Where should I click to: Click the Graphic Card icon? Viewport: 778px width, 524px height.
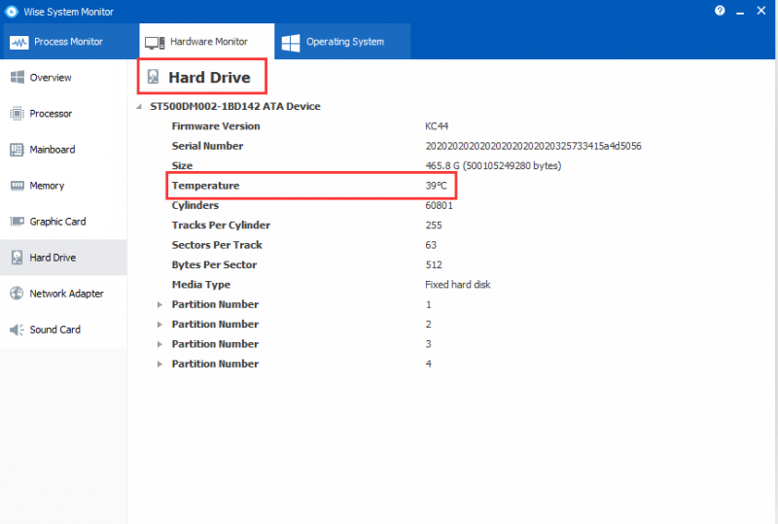(18, 222)
